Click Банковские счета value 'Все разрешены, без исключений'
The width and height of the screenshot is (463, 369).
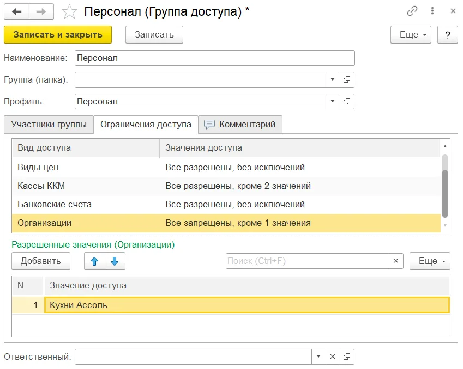click(235, 205)
